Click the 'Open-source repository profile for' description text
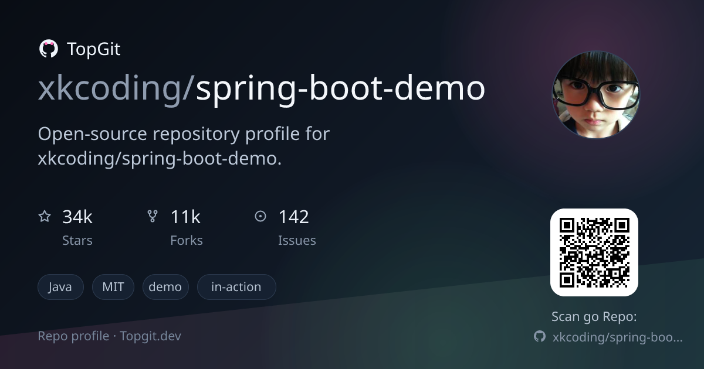Image resolution: width=704 pixels, height=369 pixels. click(184, 134)
